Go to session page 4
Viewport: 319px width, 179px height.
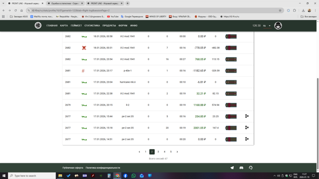click(165, 152)
